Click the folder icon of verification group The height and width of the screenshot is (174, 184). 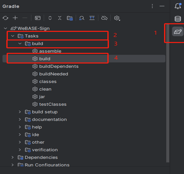28,150
